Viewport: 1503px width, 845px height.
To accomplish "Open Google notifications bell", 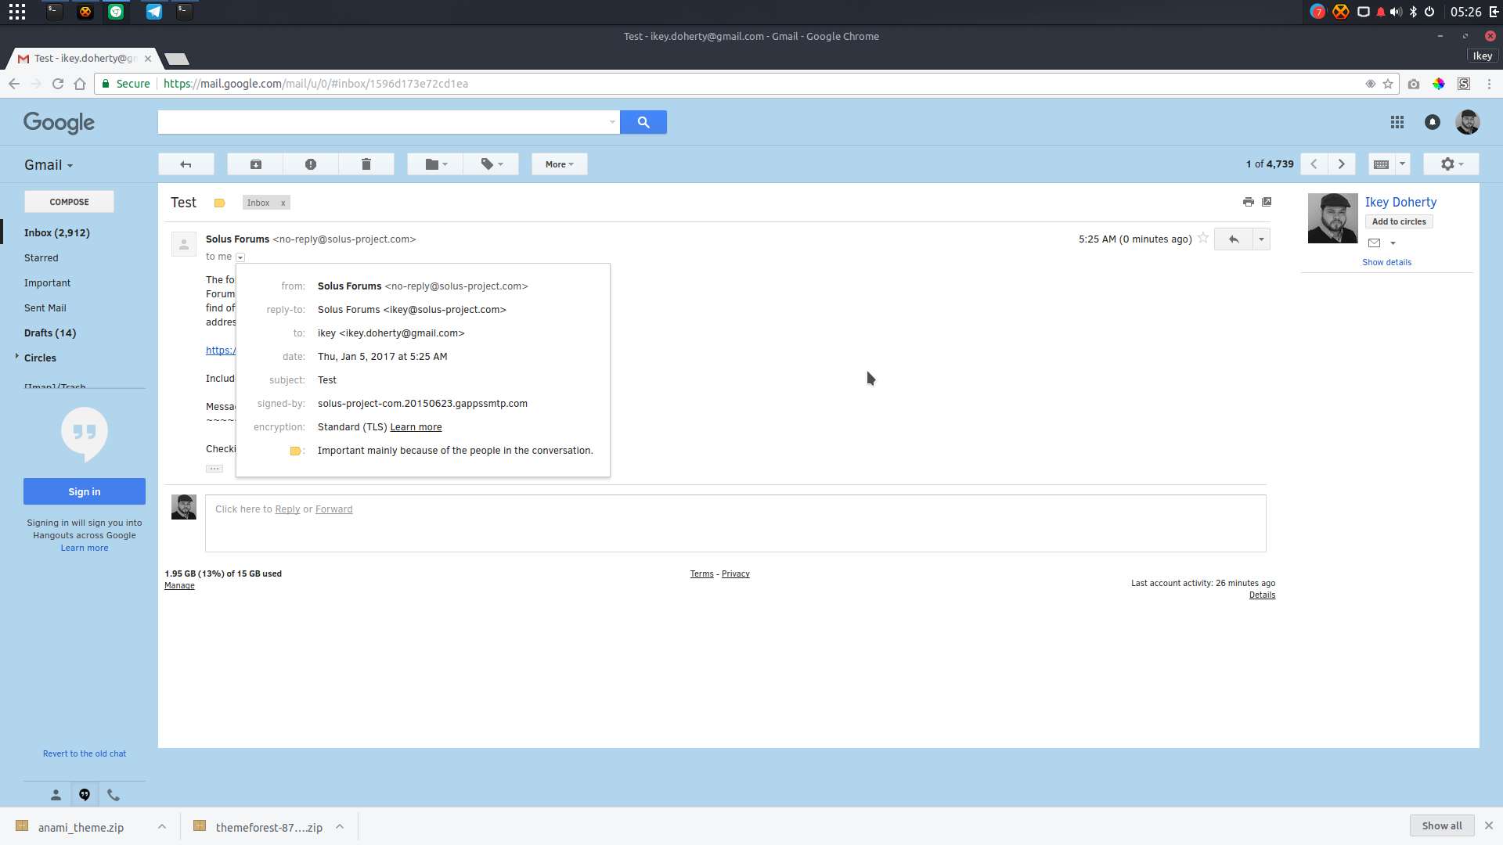I will point(1433,122).
